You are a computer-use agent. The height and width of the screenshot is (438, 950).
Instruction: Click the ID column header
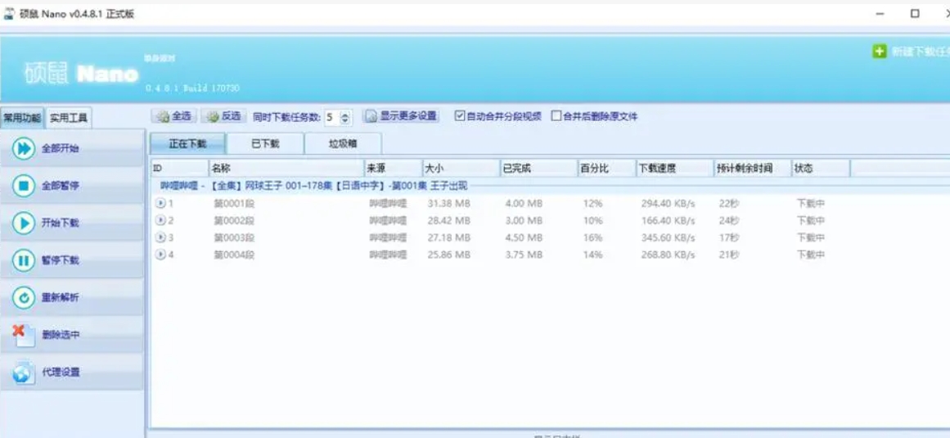[x=179, y=169]
